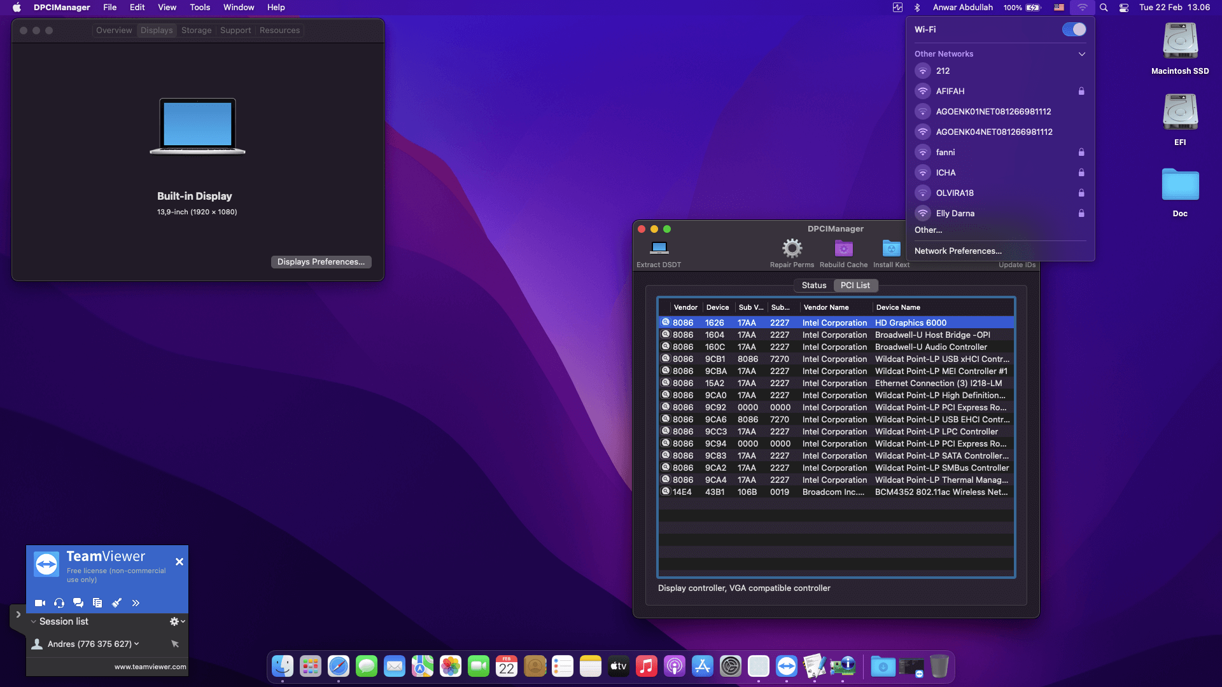1222x687 pixels.
Task: Open DPCIManager icon in the Dock
Action: [843, 666]
